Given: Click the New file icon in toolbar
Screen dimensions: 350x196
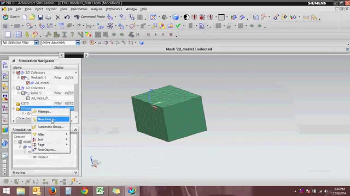Looking at the screenshot, I should [24, 17].
